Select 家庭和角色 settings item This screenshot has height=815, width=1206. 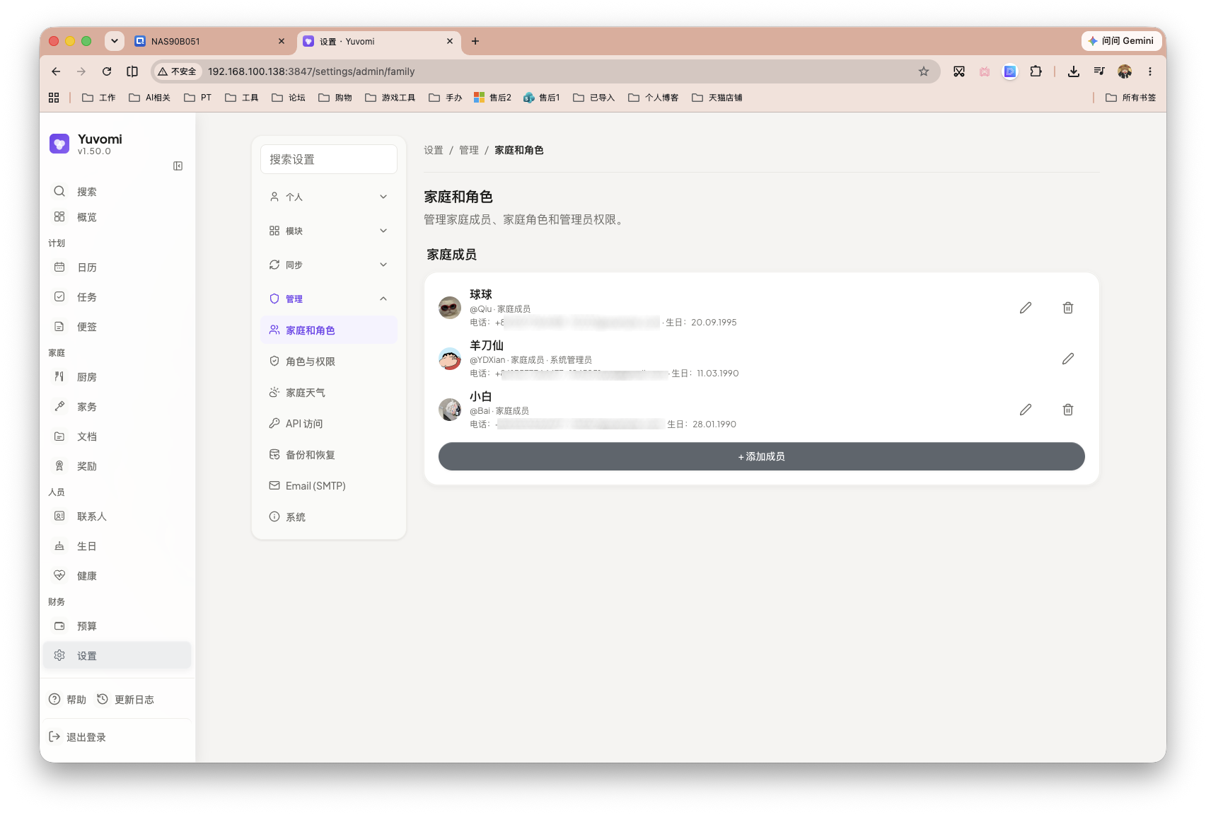click(x=329, y=330)
